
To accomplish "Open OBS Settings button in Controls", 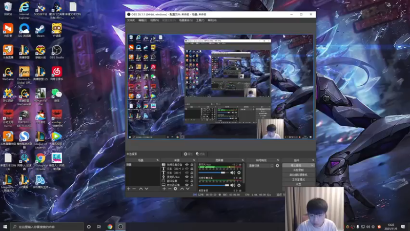I will click(298, 184).
